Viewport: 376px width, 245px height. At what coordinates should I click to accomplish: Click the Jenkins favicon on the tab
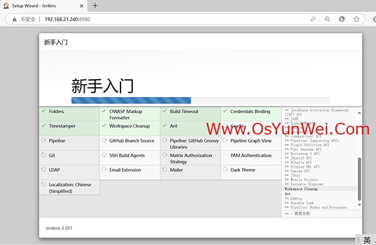coord(6,5)
